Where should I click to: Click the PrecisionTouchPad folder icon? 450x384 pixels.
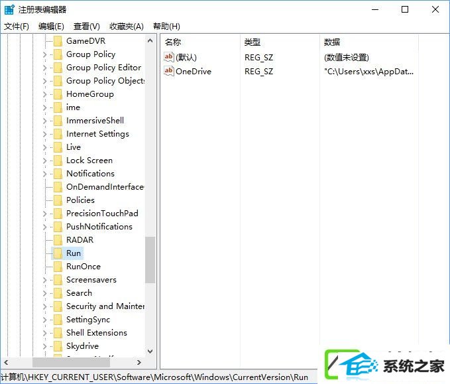pyautogui.click(x=58, y=213)
